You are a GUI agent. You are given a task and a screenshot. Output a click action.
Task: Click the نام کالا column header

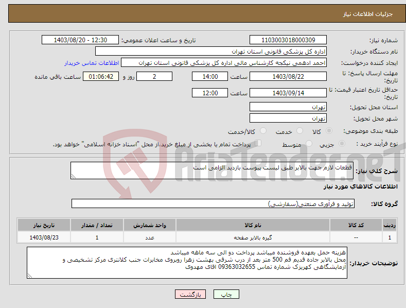pos(253,225)
